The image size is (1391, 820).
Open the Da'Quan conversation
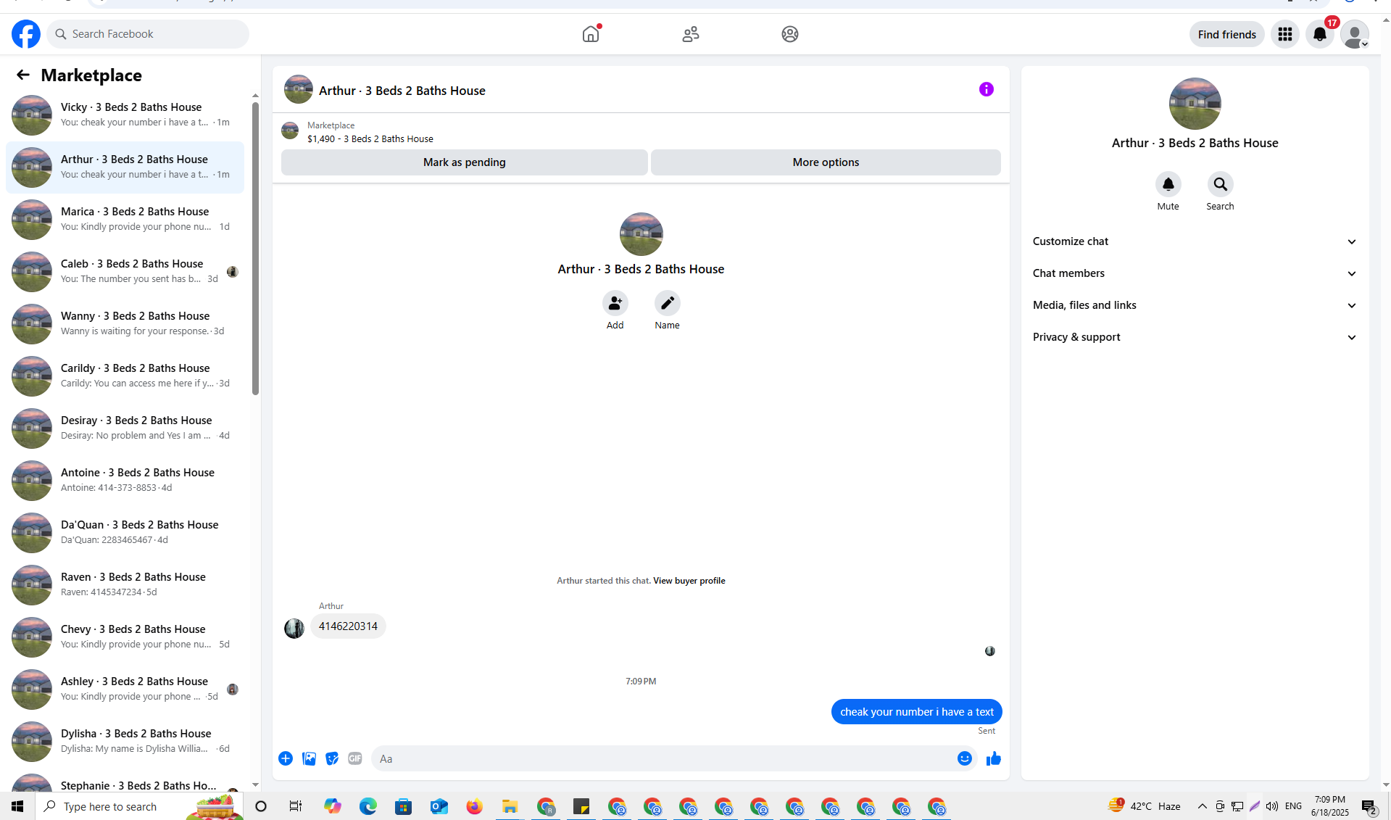click(125, 533)
